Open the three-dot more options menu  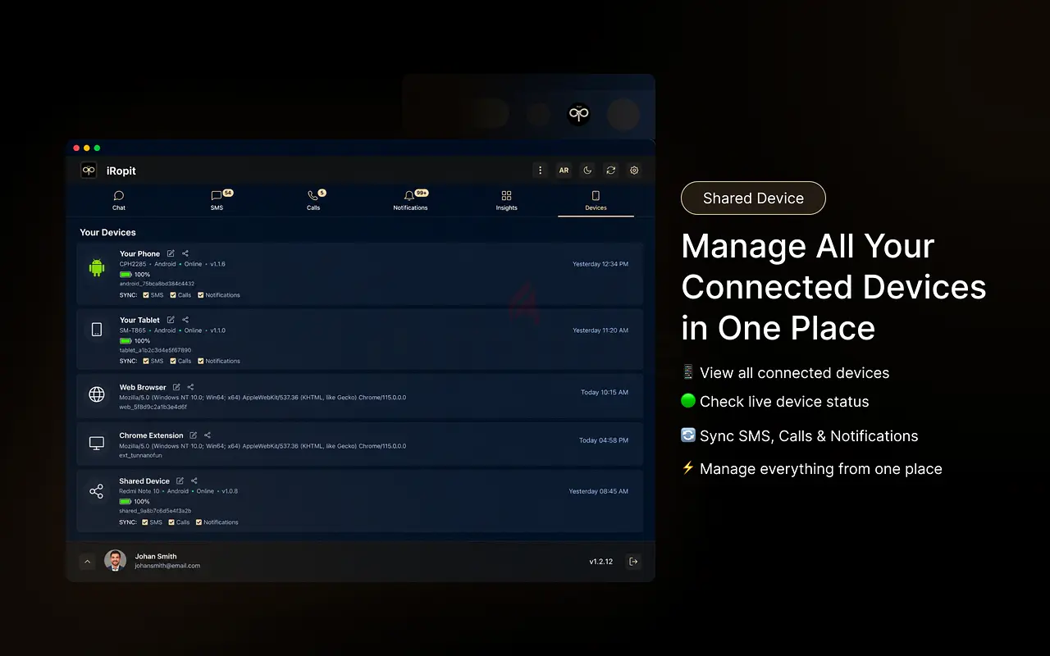[x=540, y=171]
